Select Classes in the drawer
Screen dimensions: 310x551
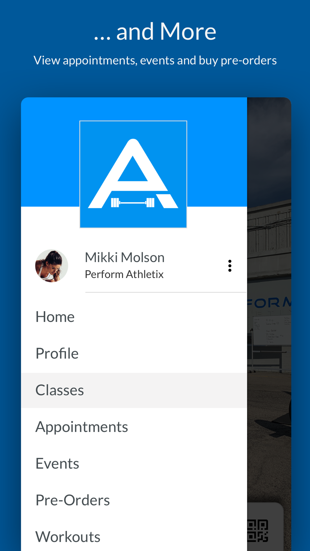[134, 390]
